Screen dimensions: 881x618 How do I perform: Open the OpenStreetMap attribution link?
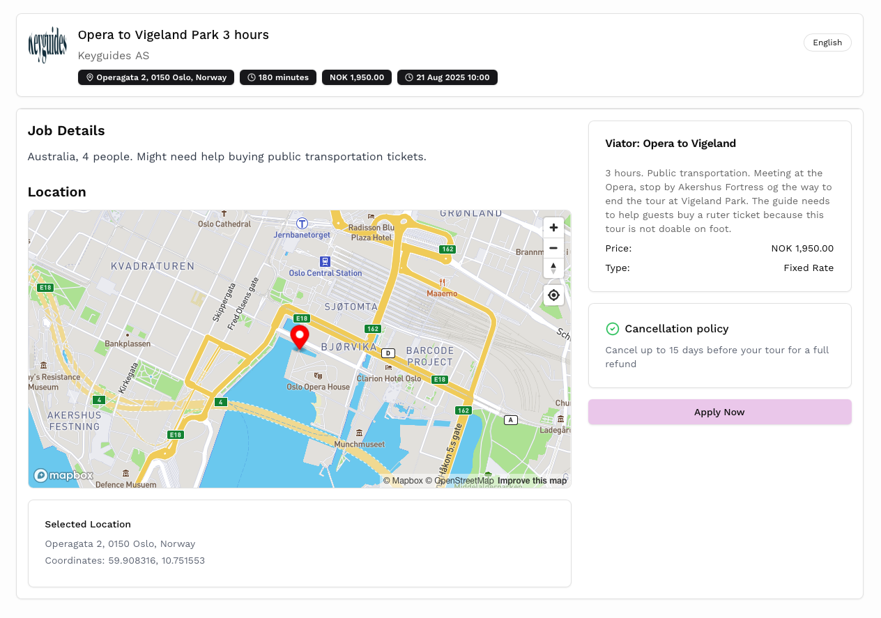(x=459, y=481)
